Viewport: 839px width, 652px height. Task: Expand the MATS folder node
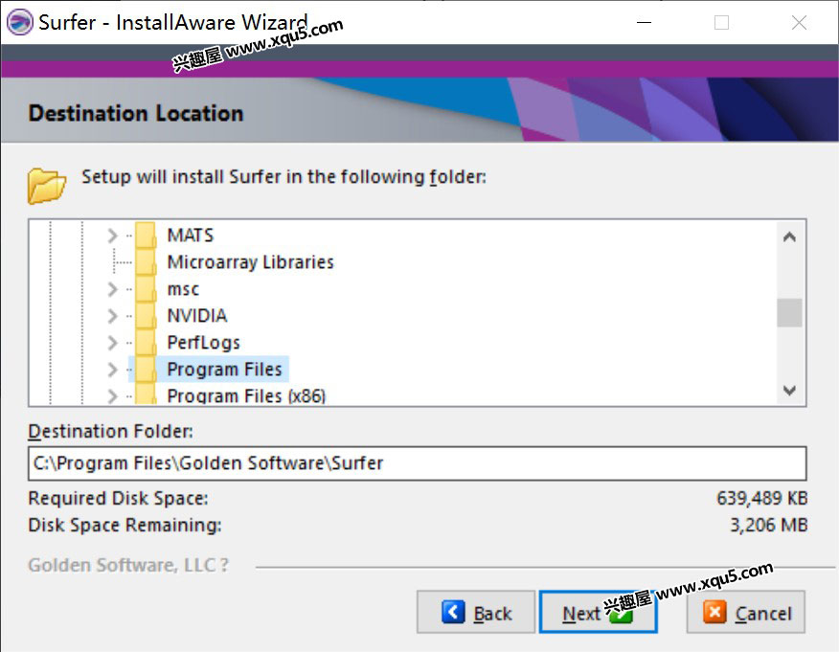coord(112,236)
